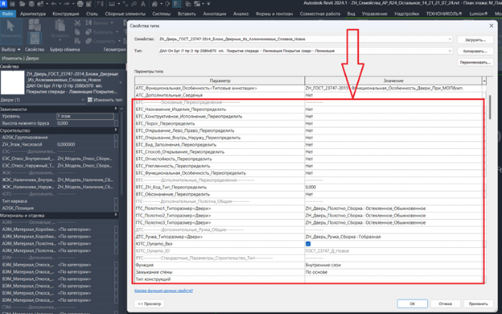
Task: Click the type parameters table vertical scrollbar
Action: (490, 107)
